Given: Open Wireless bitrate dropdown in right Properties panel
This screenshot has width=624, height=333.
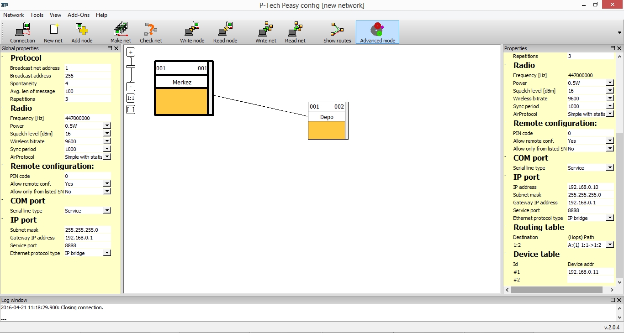Looking at the screenshot, I should (610, 99).
